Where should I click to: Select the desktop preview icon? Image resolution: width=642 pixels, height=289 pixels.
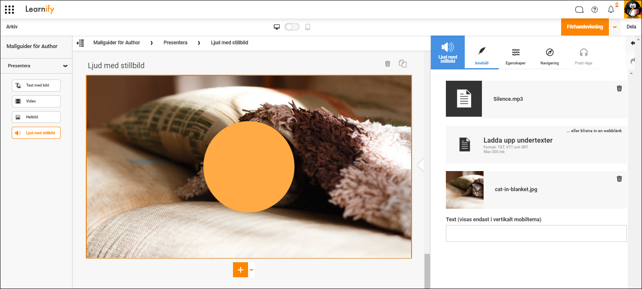coord(277,27)
